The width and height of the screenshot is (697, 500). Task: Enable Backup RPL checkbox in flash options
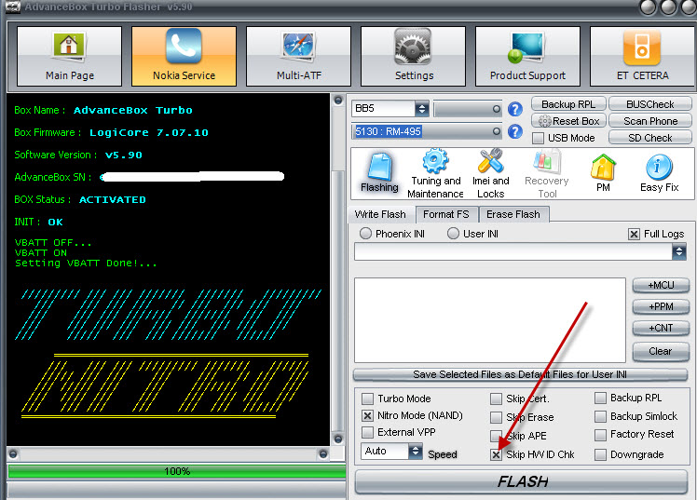[600, 398]
